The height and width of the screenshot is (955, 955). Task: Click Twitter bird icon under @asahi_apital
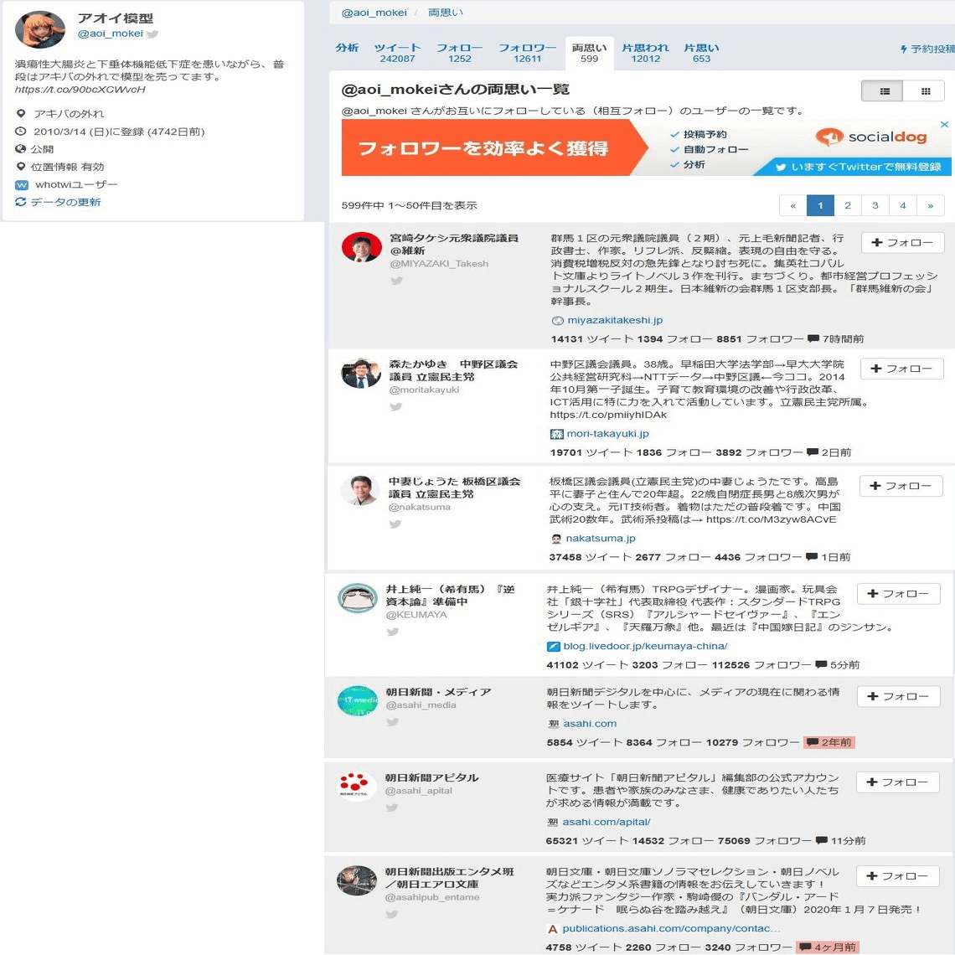tap(391, 808)
